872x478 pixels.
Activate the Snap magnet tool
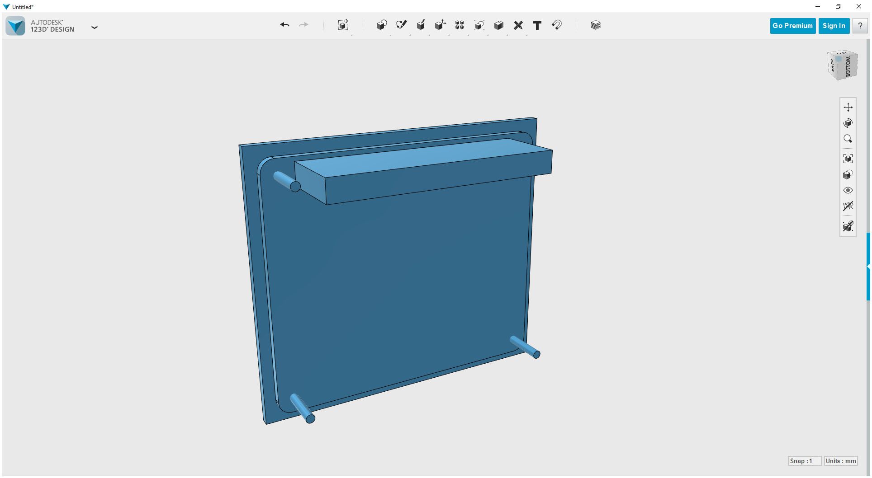[x=556, y=25]
